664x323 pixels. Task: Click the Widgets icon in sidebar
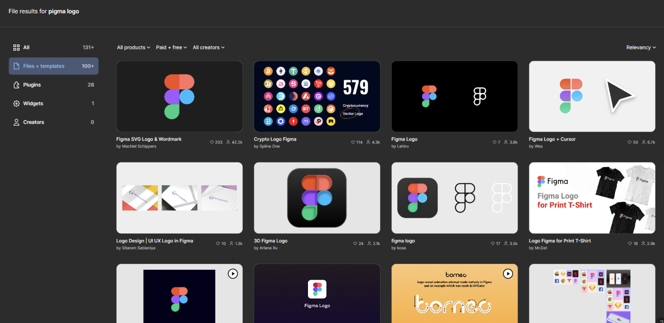pos(16,103)
